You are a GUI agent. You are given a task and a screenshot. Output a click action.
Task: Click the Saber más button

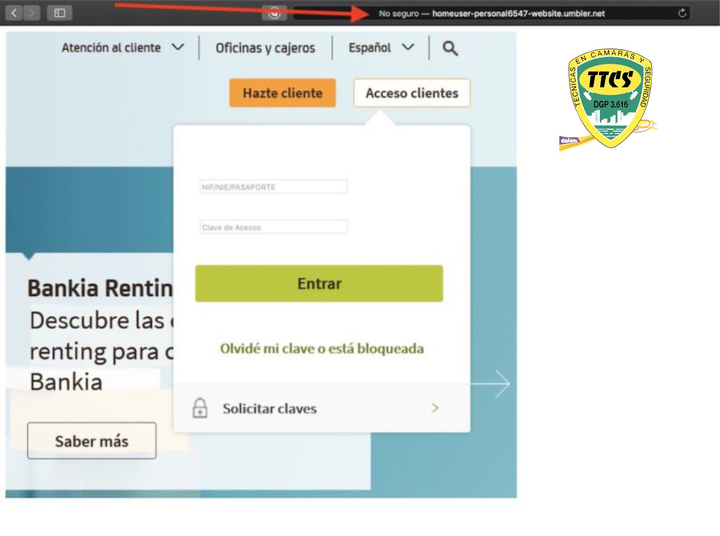point(92,441)
